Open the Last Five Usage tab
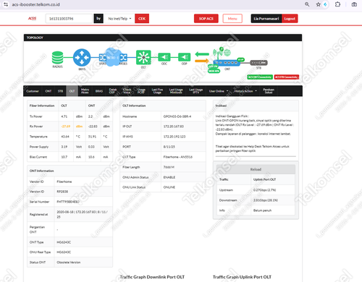The width and height of the screenshot is (362, 282). pyautogui.click(x=157, y=91)
